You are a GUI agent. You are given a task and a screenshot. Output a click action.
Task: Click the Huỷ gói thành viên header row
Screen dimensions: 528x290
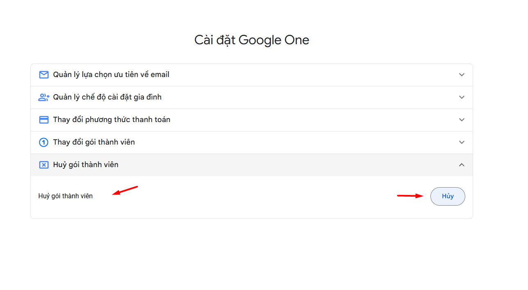[252, 165]
